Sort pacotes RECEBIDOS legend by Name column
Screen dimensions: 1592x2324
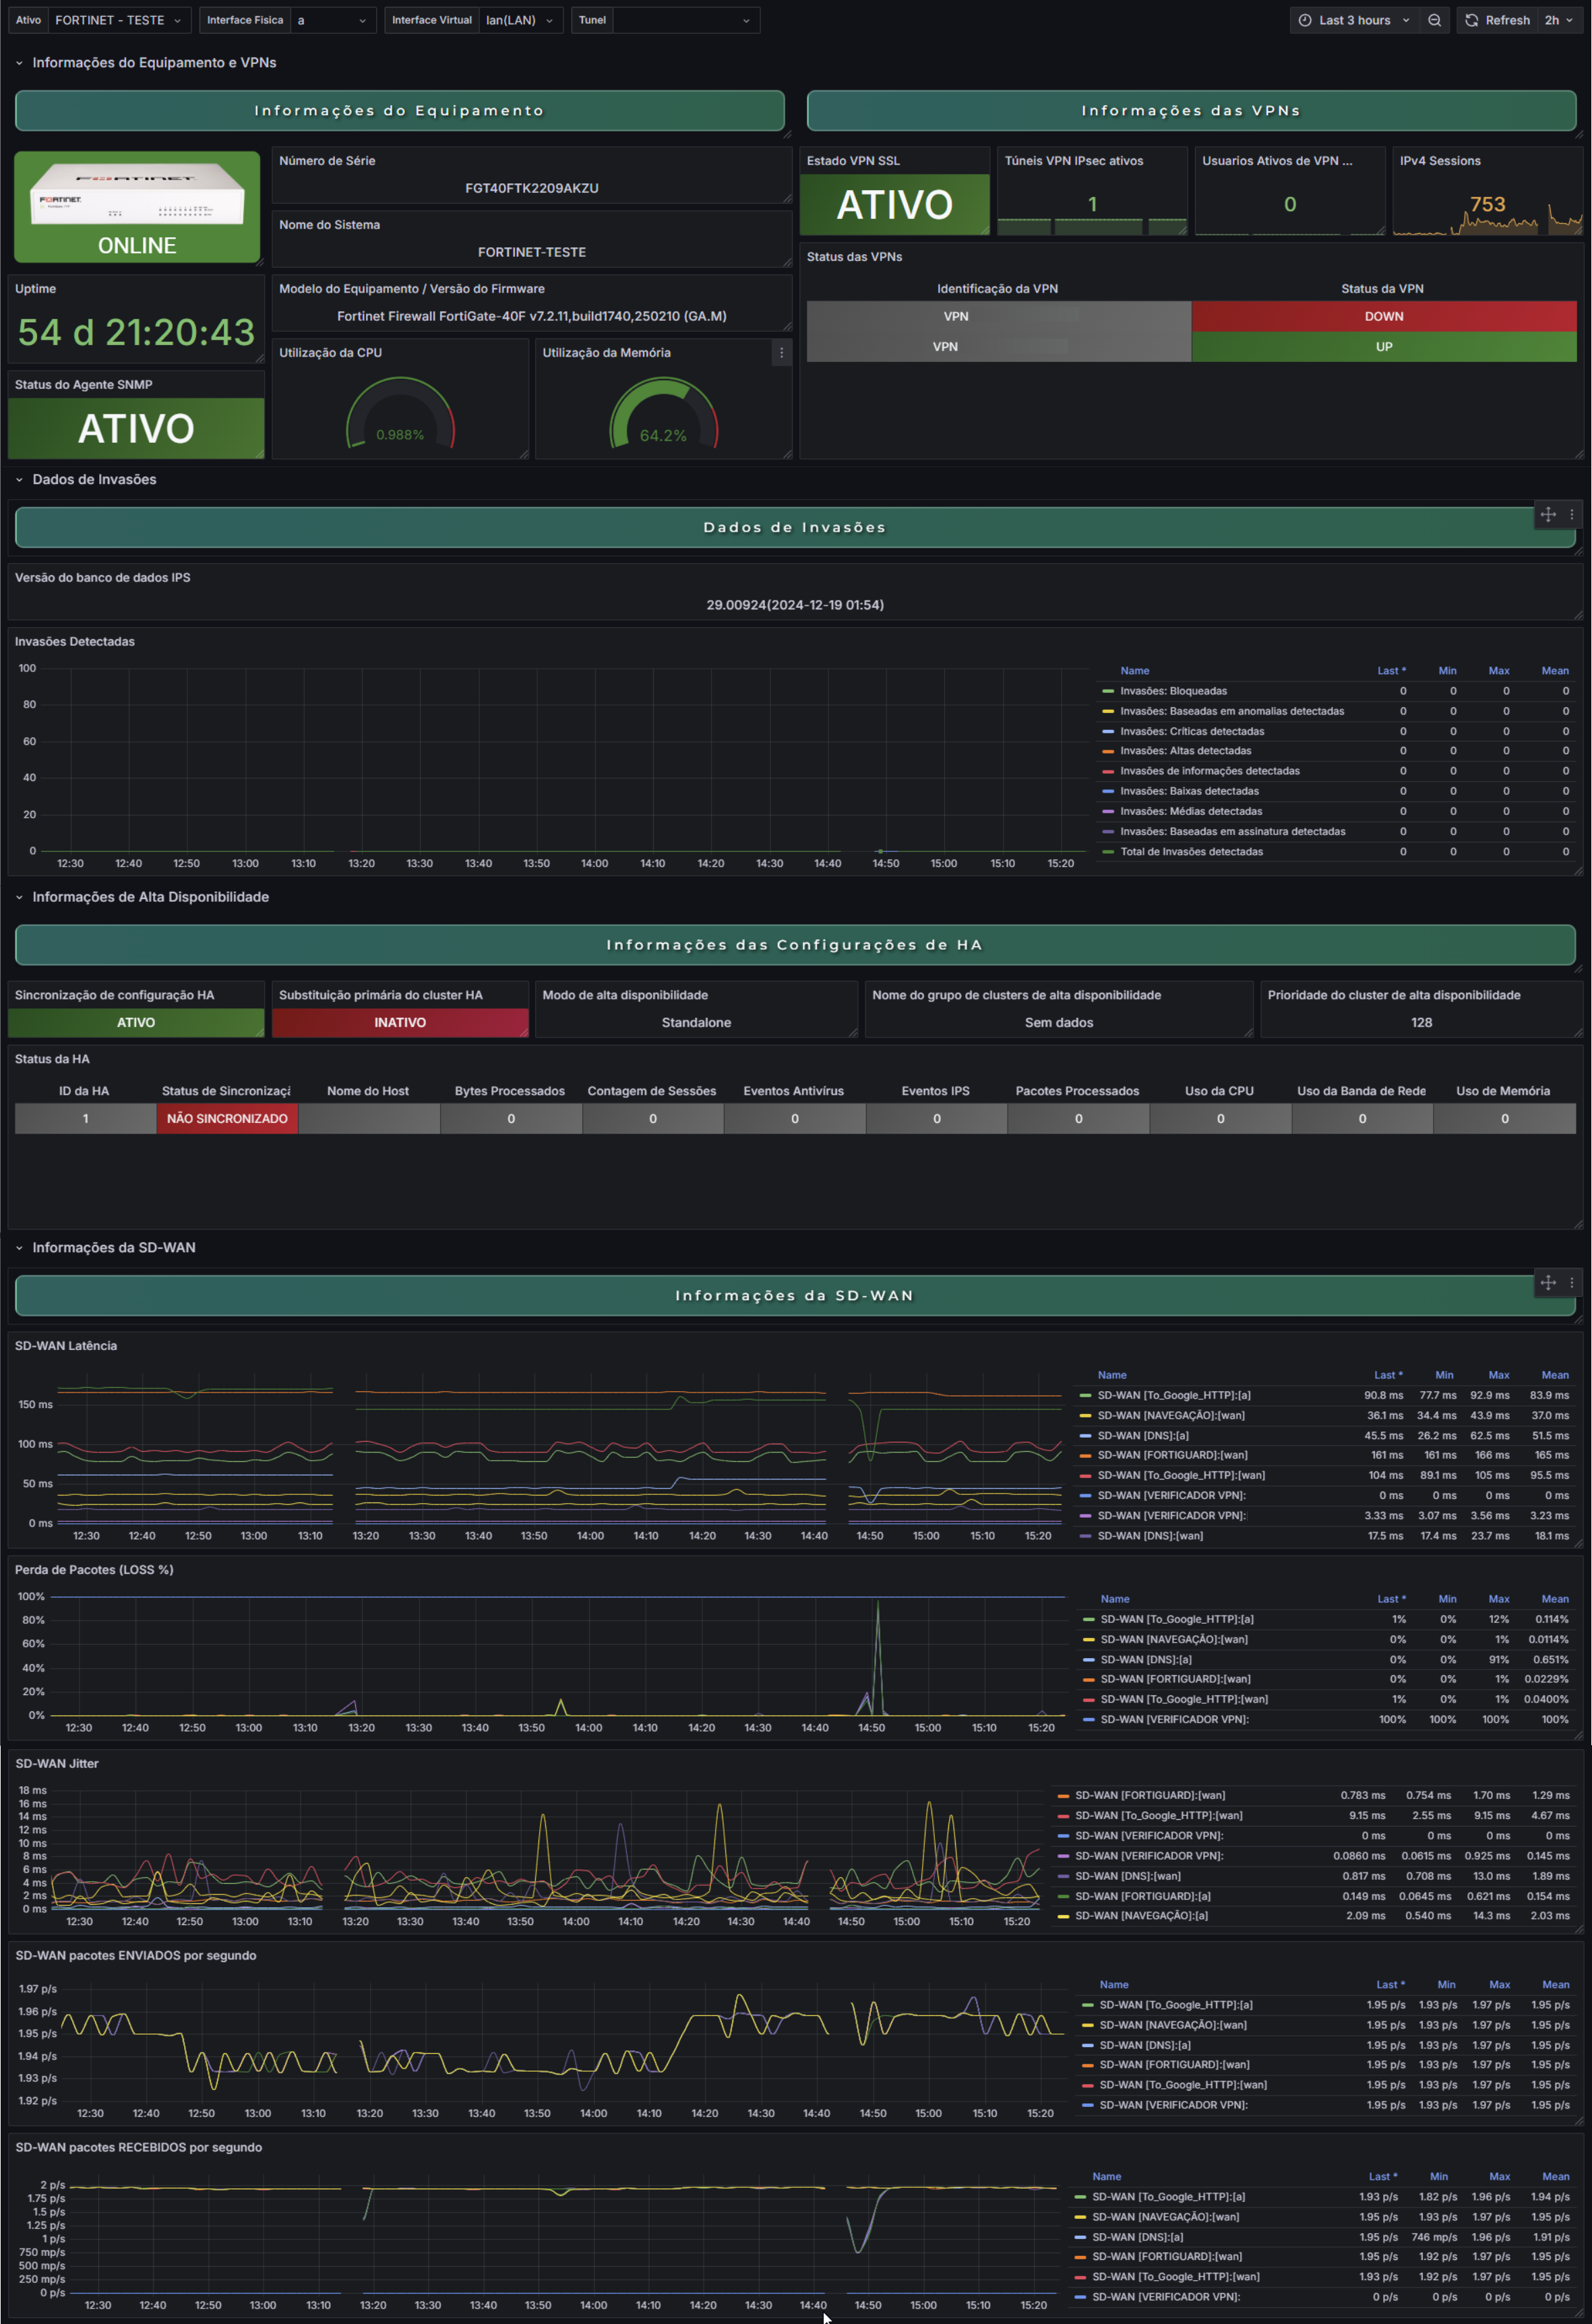(1106, 2176)
